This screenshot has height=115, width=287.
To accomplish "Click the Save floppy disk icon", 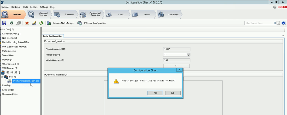I will click(x=4, y=23).
